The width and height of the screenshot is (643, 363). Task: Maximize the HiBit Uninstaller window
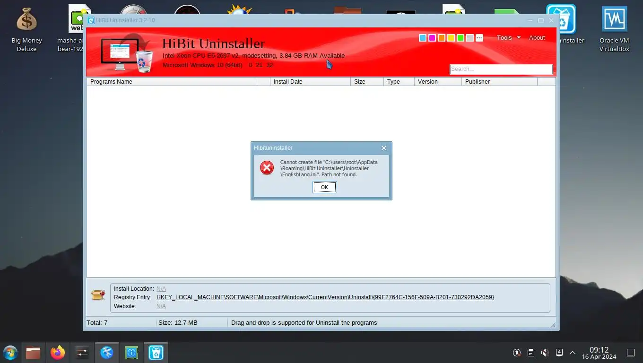pyautogui.click(x=541, y=20)
